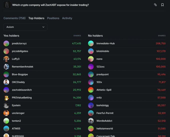
Task: Switch to the Comments (758) tab
Action: click(x=14, y=18)
